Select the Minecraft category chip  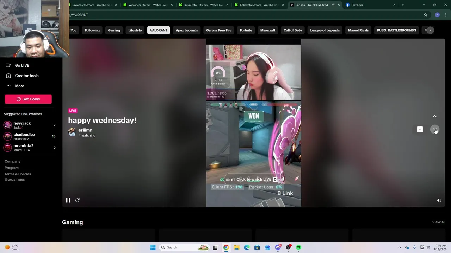pyautogui.click(x=268, y=30)
